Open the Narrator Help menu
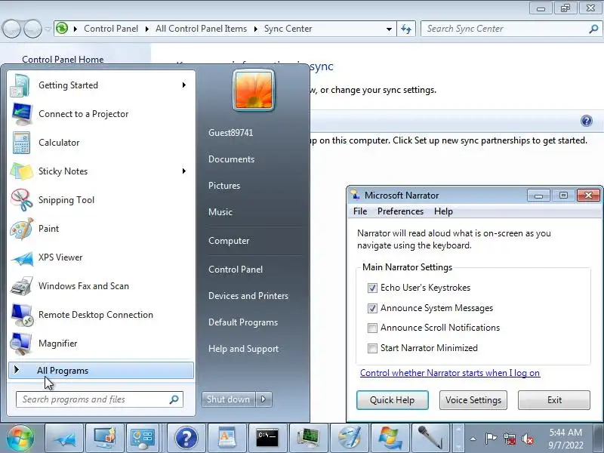The width and height of the screenshot is (604, 453). (443, 211)
